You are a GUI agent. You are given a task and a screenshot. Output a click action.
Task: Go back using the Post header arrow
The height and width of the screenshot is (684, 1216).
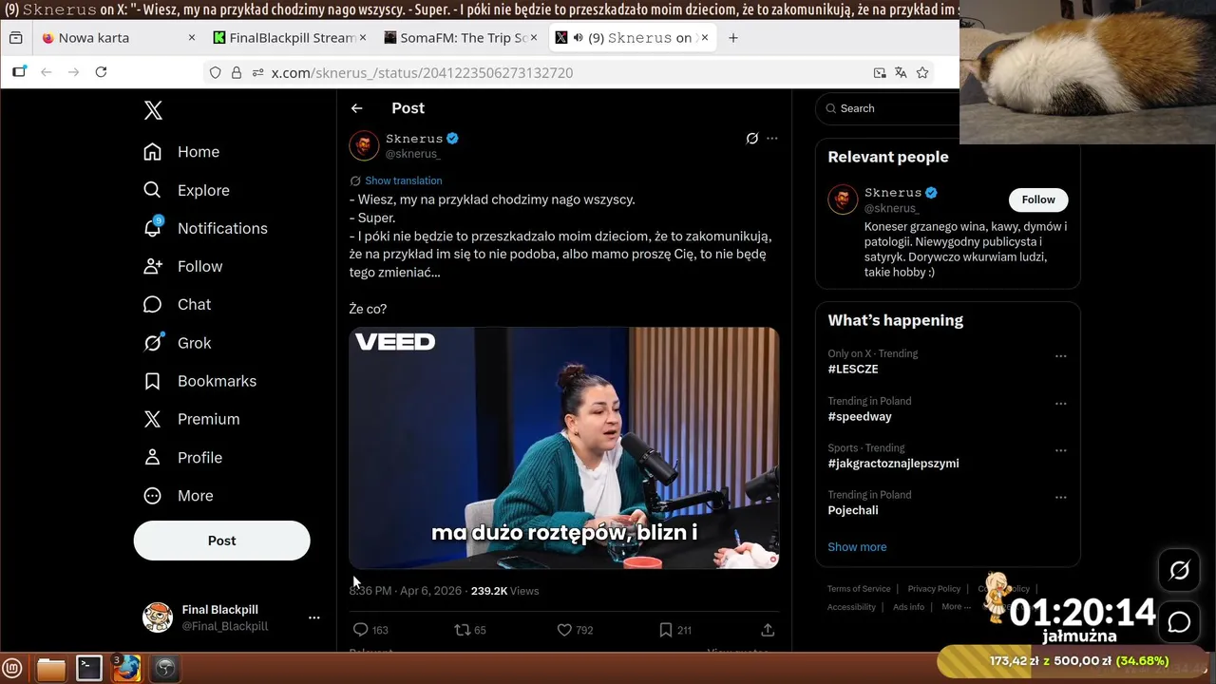tap(356, 108)
